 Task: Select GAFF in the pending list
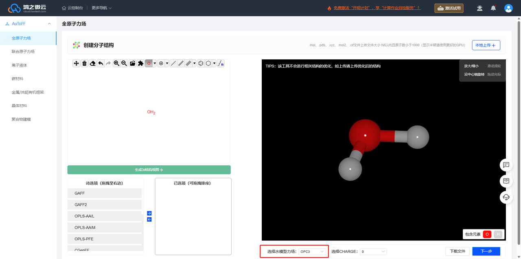[105, 193]
